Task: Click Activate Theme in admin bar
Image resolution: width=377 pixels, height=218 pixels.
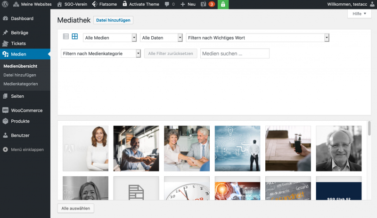Action: pos(140,4)
